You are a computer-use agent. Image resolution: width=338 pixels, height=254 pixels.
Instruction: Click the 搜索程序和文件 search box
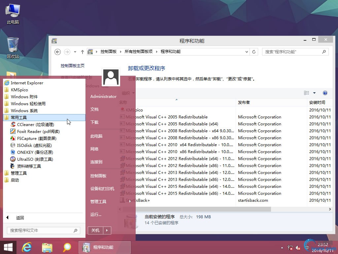(x=43, y=231)
